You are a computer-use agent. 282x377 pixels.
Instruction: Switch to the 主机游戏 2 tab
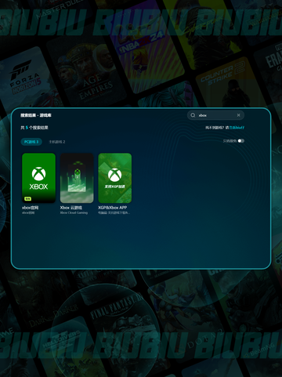click(x=57, y=142)
